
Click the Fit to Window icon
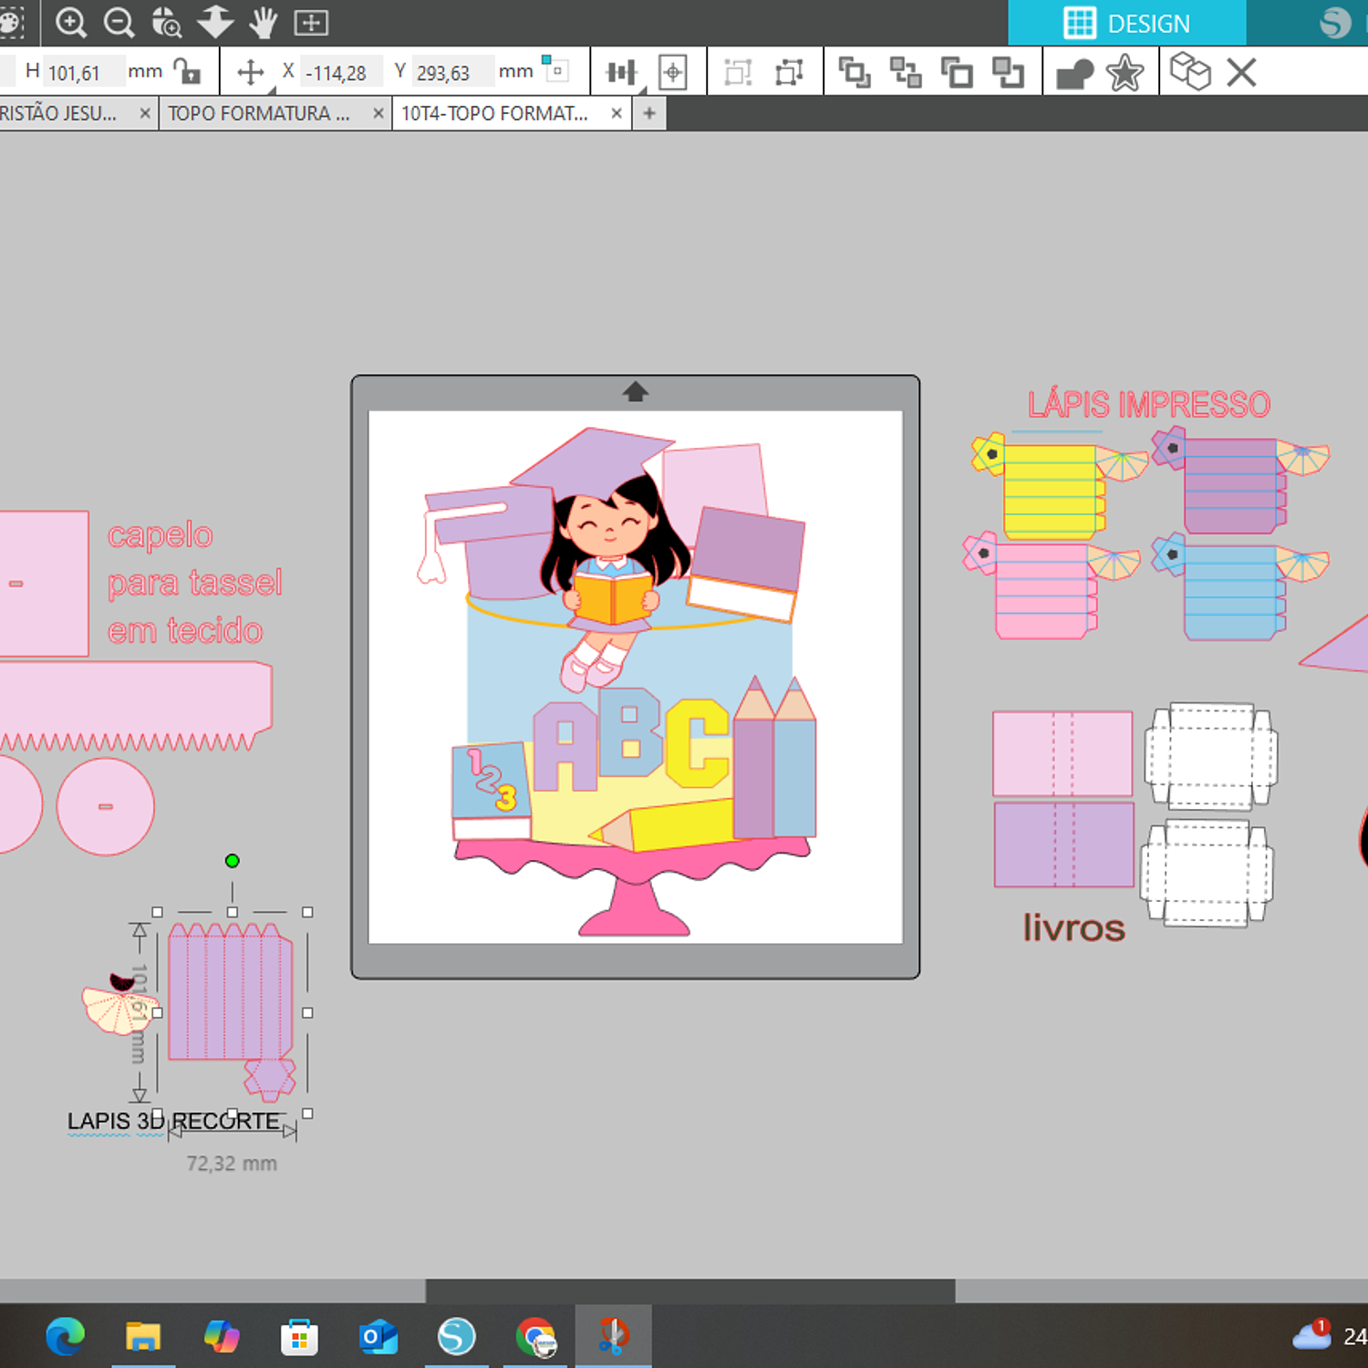(x=311, y=22)
